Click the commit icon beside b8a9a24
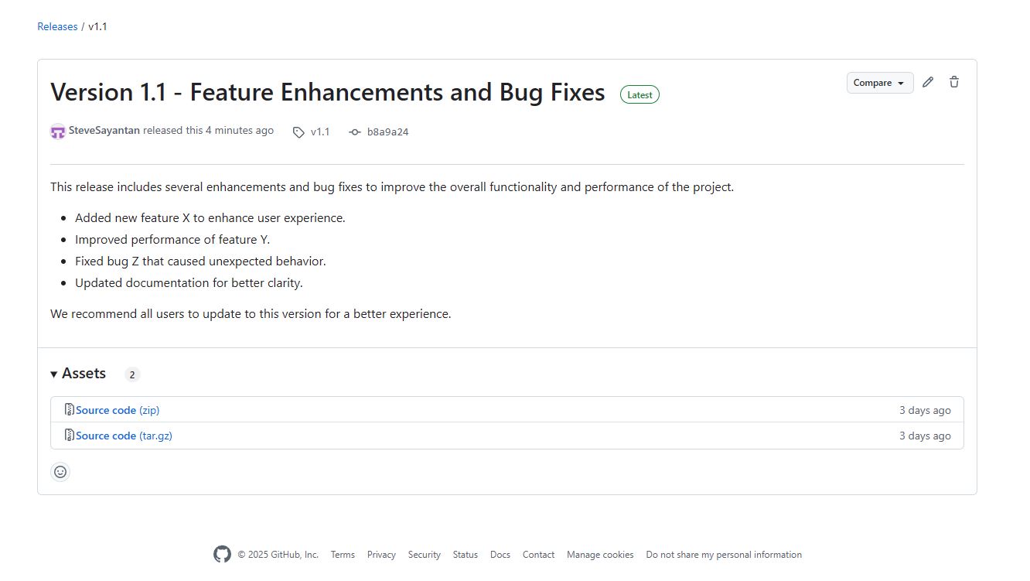Screen dimensions: 1030x581 pos(355,132)
